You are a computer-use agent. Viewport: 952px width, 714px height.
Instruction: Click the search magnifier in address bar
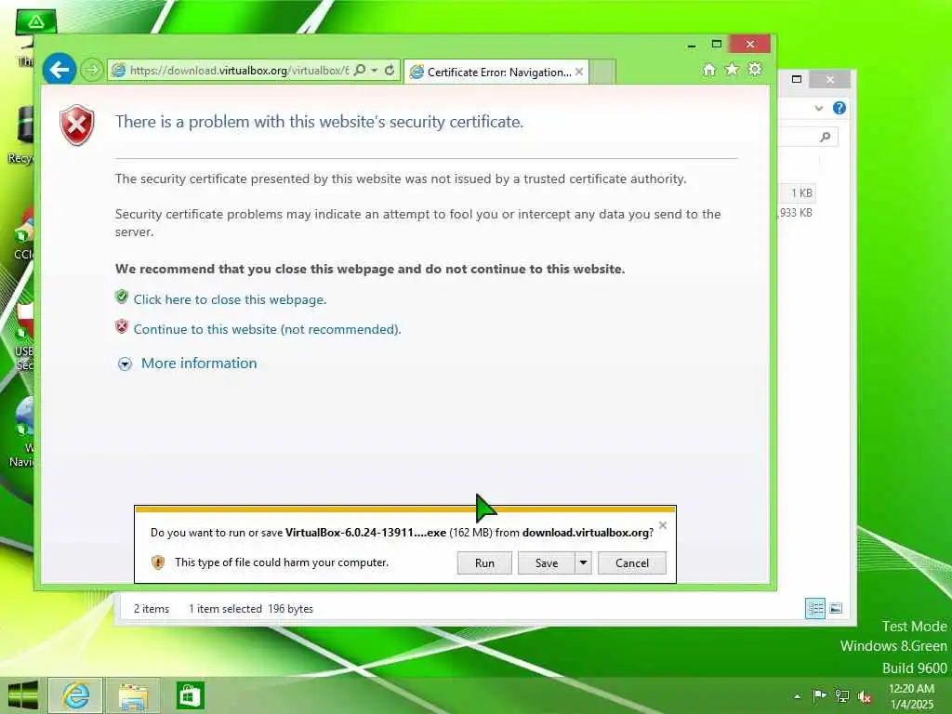[360, 70]
